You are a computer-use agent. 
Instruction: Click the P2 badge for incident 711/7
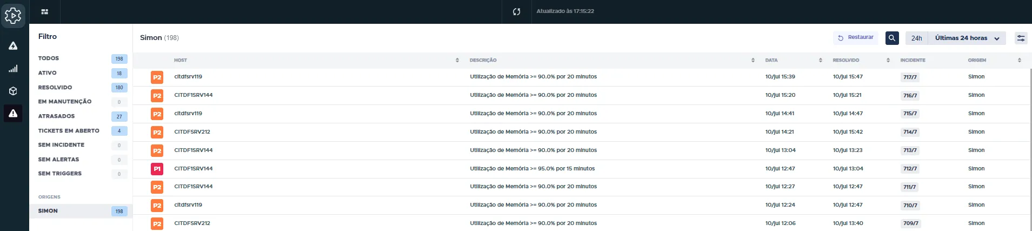point(157,187)
